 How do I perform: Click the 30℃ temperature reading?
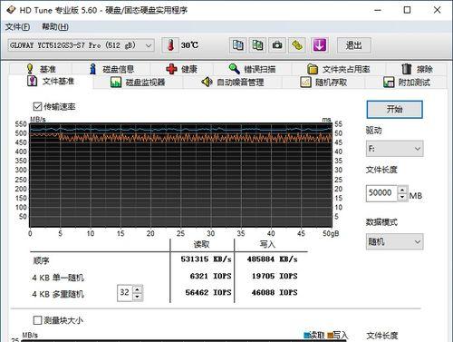189,45
